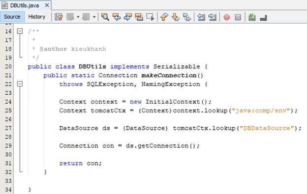Jump to Previous Bookmark
Image resolution: width=307 pixels, height=194 pixels.
click(x=164, y=17)
